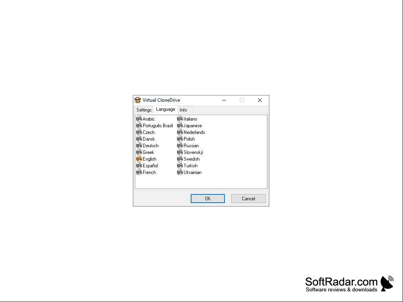Choose the Swedish language label

coord(191,159)
